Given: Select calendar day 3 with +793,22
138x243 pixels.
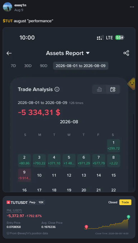Looking at the screenshot, I should [x=39, y=160].
